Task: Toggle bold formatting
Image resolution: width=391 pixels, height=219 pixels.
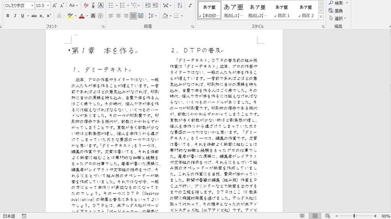Action: coord(8,16)
